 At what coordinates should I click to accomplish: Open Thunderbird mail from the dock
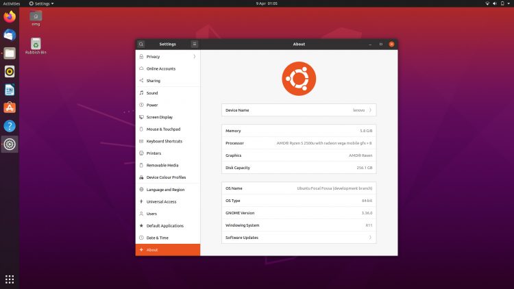(10, 35)
